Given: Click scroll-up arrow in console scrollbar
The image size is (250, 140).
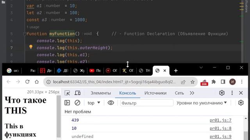Looking at the screenshot, I should [246, 118].
